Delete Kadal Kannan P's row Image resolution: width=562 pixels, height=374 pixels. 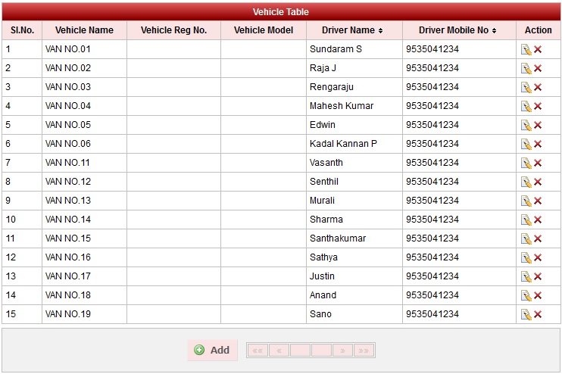(538, 144)
